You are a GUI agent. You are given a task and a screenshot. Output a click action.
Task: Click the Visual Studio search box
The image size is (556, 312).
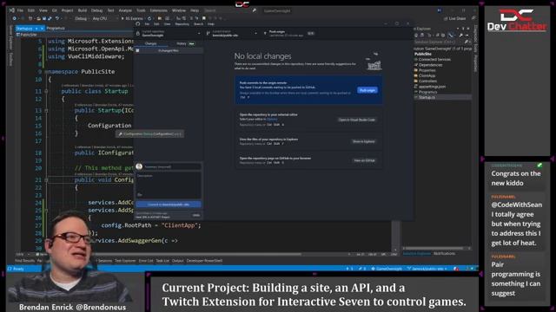click(229, 10)
